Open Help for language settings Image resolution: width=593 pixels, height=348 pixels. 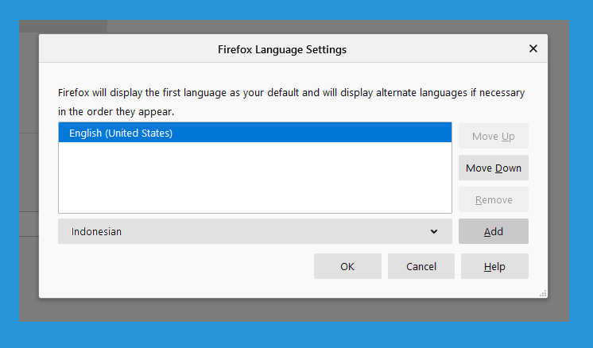pos(494,266)
